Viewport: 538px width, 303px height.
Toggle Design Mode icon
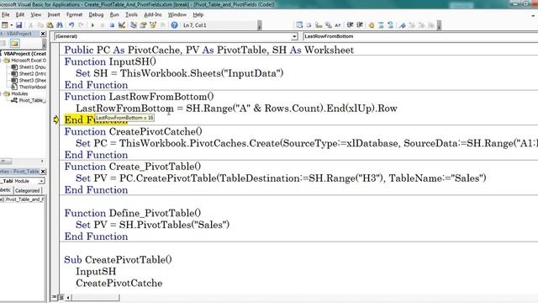pyautogui.click(x=121, y=25)
